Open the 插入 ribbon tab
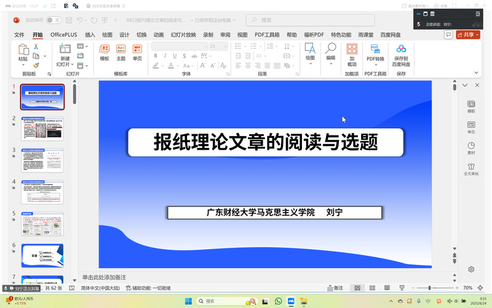 90,35
